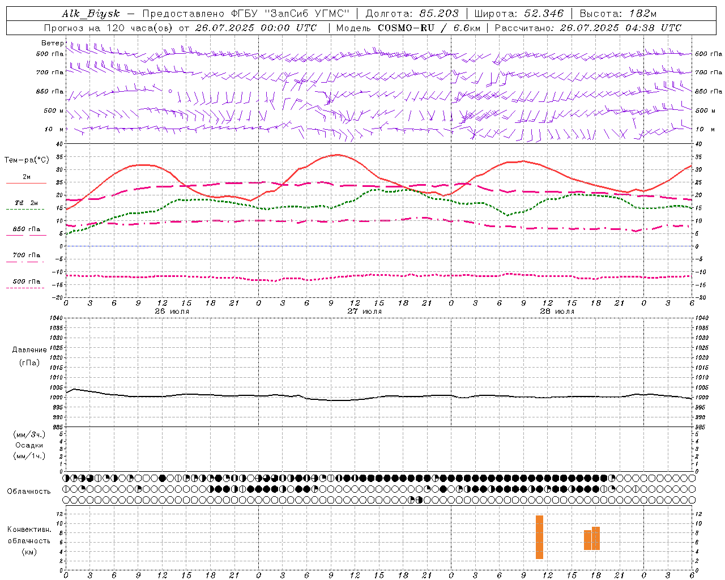Select the (мм/3ч.) precipitation unit label
725x580 pixels.
(x=29, y=434)
